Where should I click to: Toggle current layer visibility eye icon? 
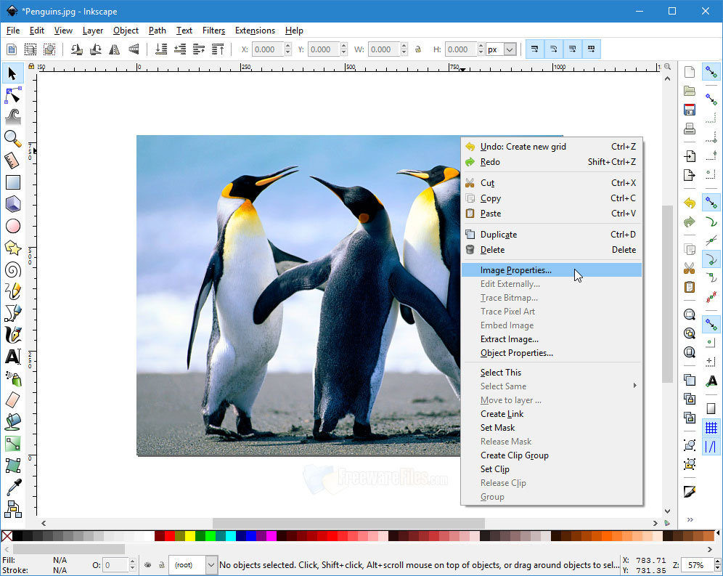coord(147,564)
